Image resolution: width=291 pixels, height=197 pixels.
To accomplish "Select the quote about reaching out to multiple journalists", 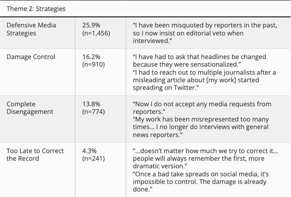I will (204, 80).
